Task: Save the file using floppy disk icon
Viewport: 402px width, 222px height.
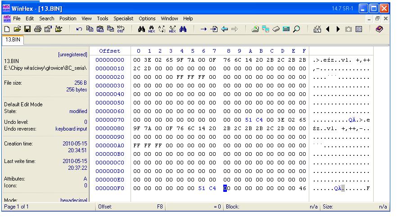Action: click(27, 29)
